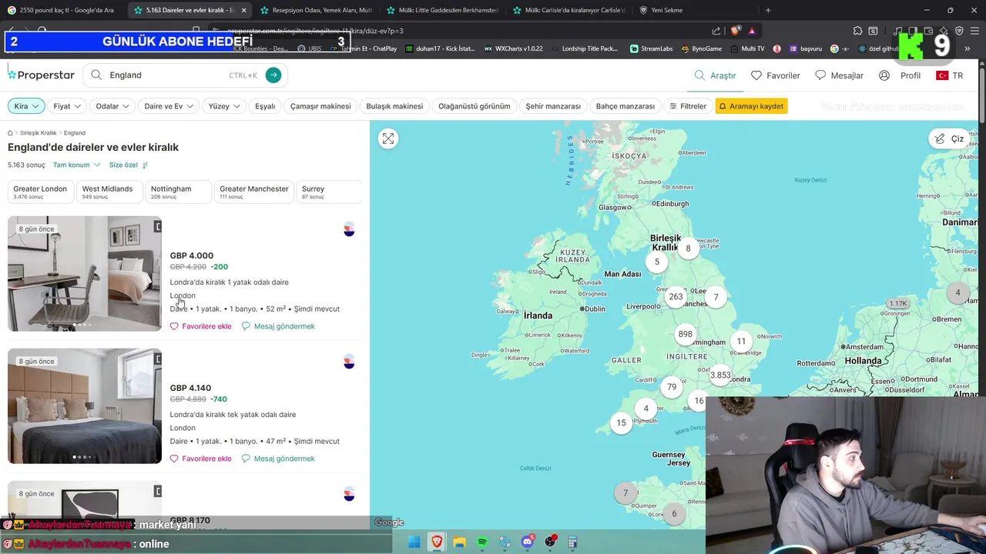Switch to the Resepsiyon Odası tab
This screenshot has width=986, height=554.
[x=316, y=10]
